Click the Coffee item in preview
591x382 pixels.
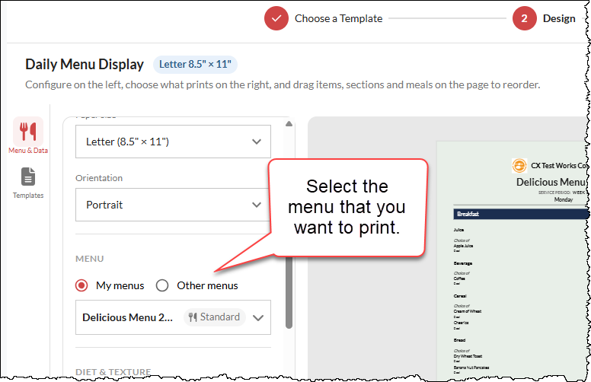pos(459,279)
